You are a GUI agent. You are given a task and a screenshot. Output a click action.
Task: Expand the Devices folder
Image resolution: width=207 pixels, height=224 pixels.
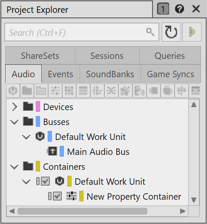click(x=14, y=107)
